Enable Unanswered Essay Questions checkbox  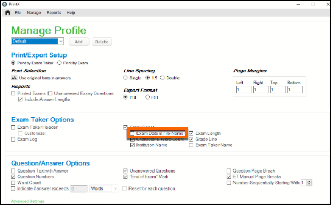click(x=50, y=93)
